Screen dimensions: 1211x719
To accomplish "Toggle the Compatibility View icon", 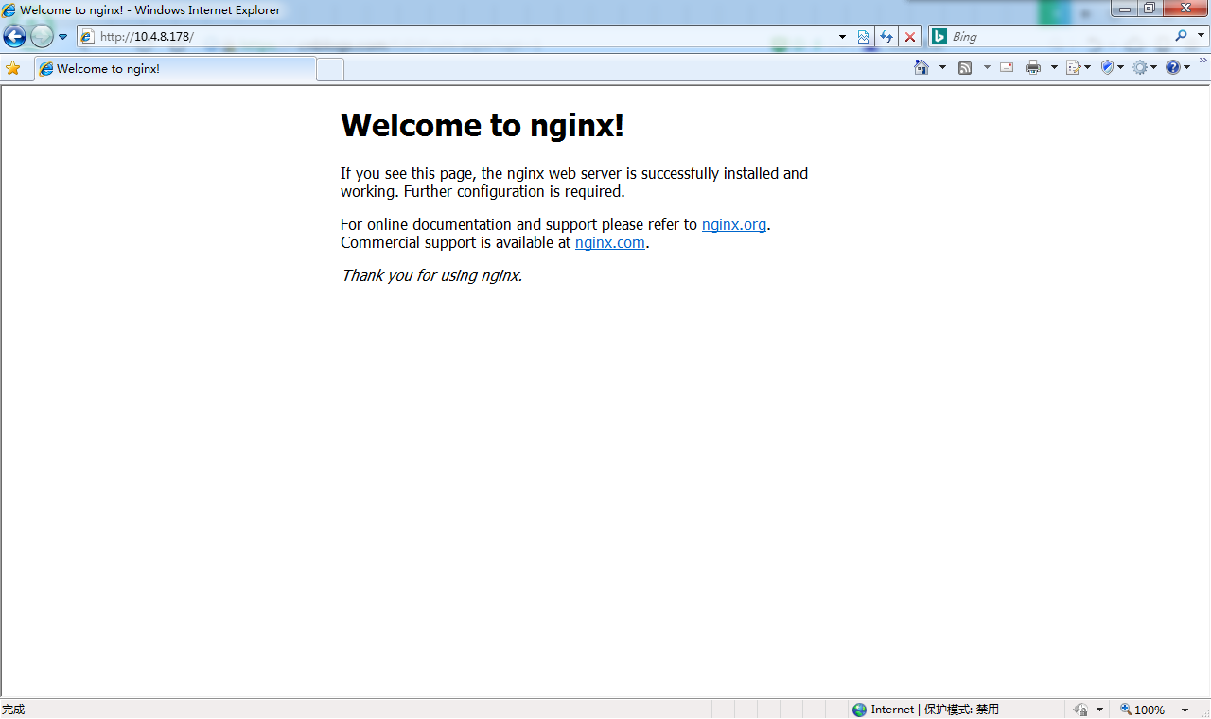I will point(863,37).
